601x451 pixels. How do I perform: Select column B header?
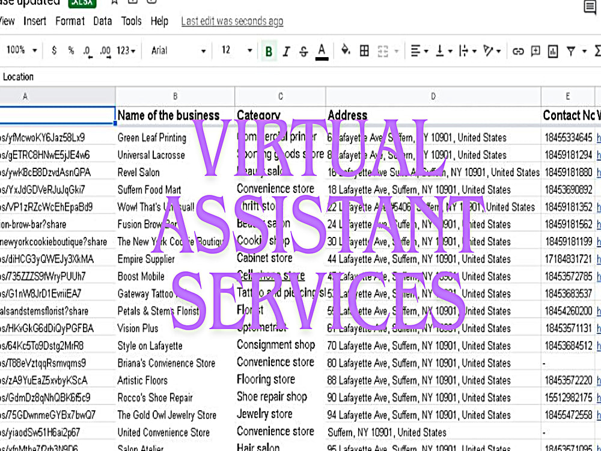coord(175,96)
